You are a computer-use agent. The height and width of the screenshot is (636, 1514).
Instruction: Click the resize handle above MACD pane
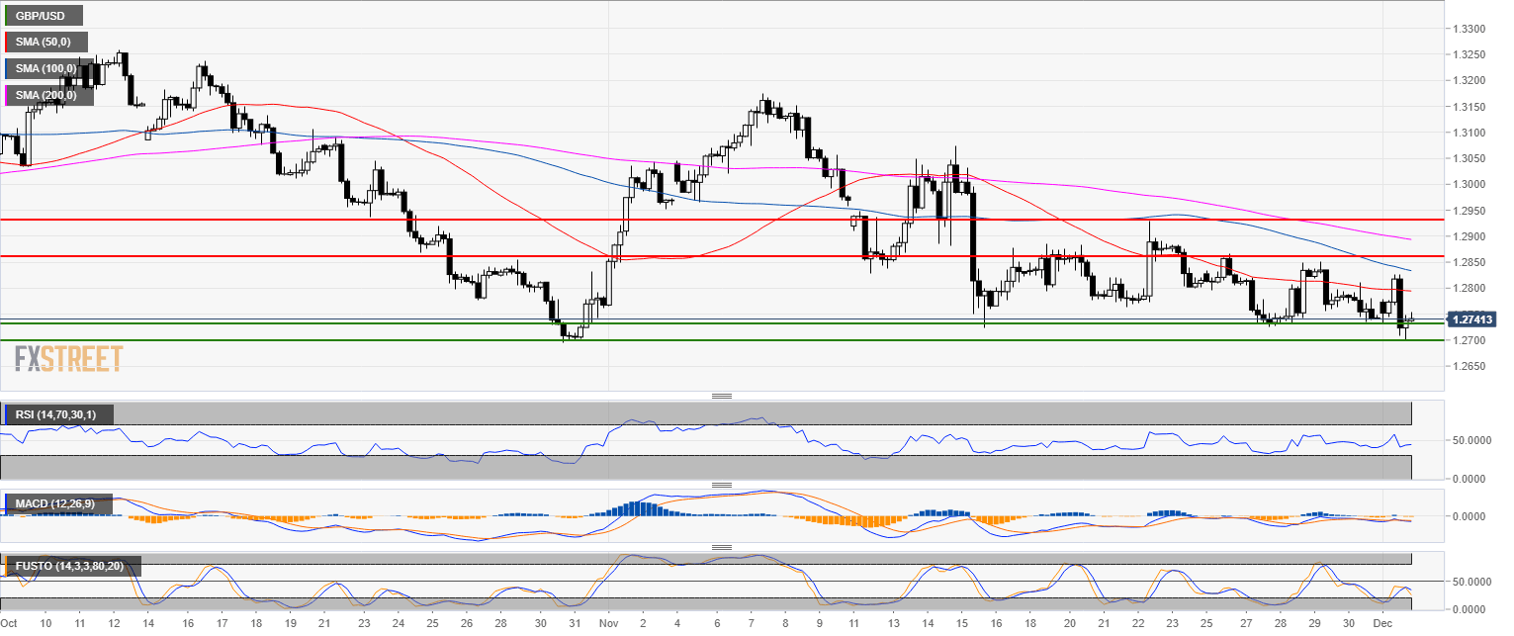[722, 485]
